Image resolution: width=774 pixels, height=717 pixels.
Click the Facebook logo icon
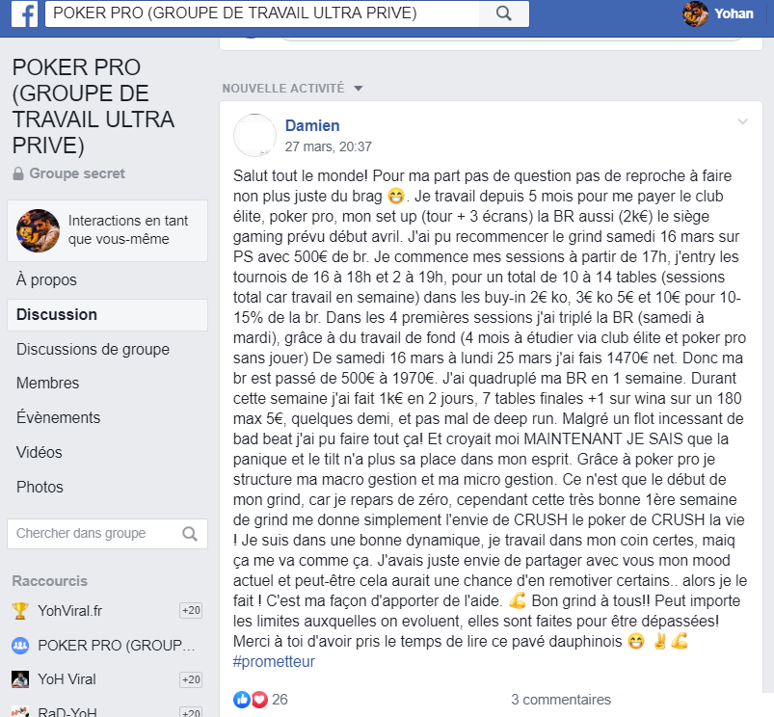point(25,13)
